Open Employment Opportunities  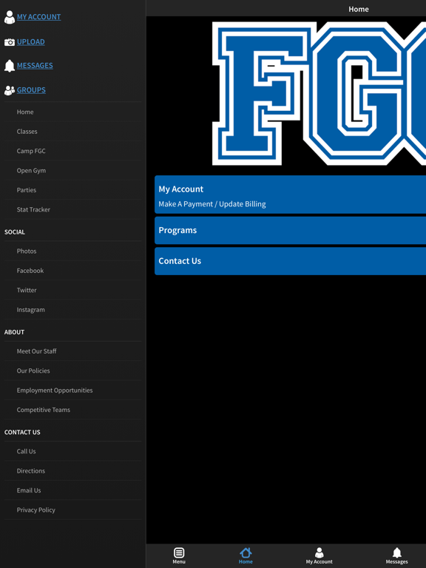(x=72, y=390)
